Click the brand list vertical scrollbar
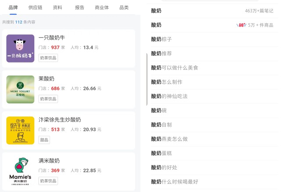 (x=147, y=79)
